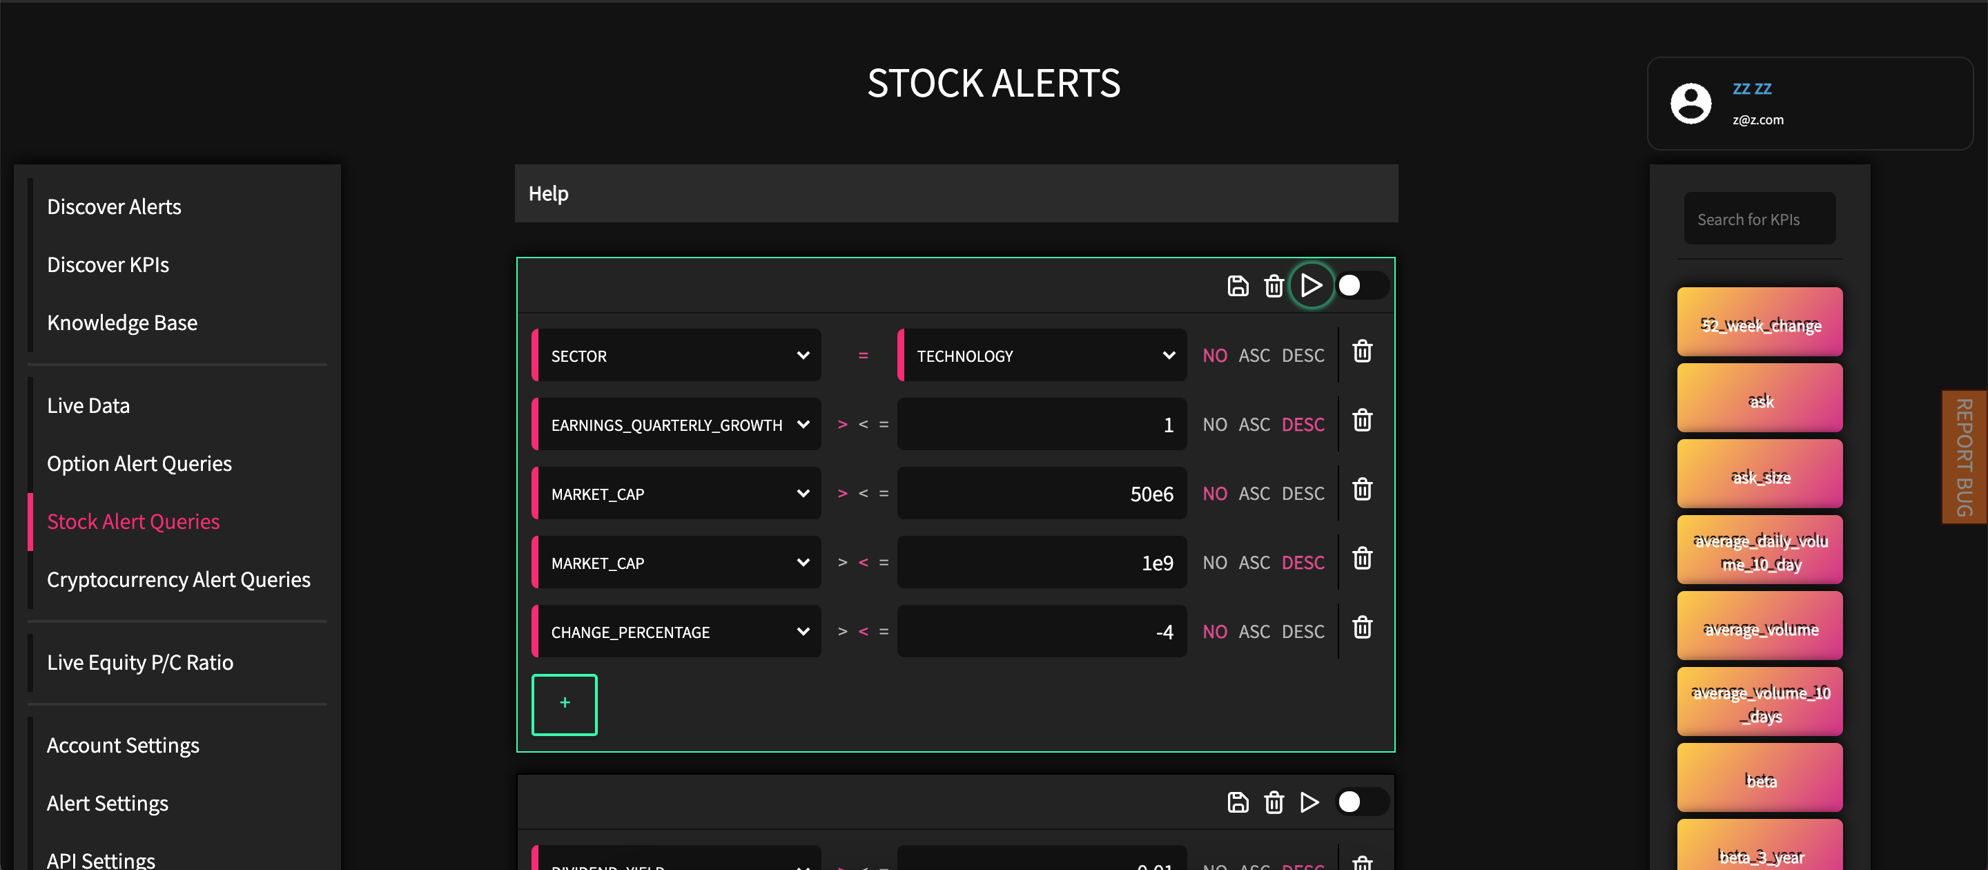Save the second stock alert query
1988x870 pixels.
(x=1238, y=802)
